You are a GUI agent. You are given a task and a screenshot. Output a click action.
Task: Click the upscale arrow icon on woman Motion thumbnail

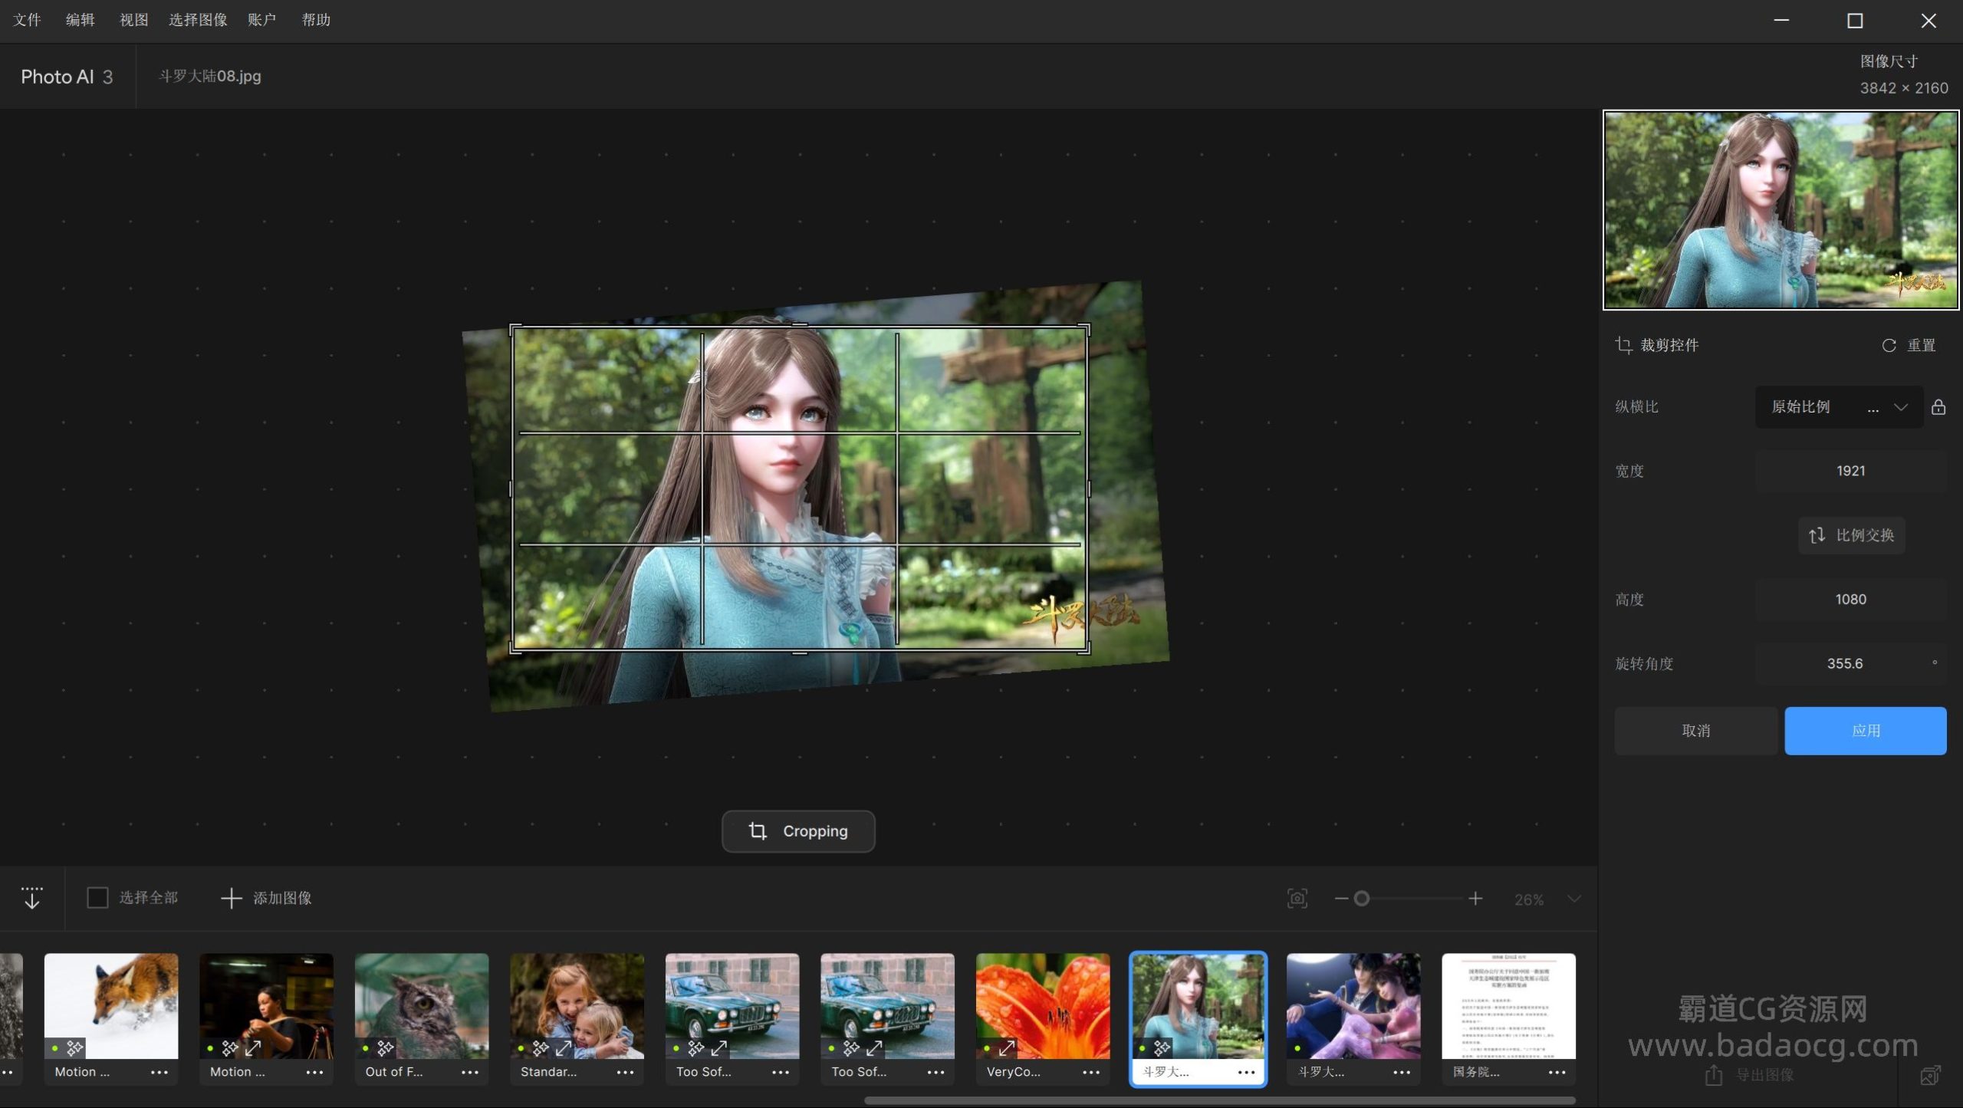pos(253,1047)
